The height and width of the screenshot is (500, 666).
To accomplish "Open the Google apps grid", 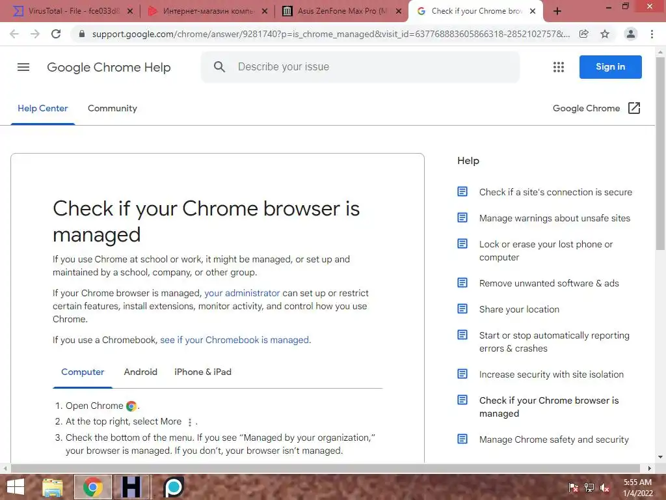I will click(x=559, y=67).
